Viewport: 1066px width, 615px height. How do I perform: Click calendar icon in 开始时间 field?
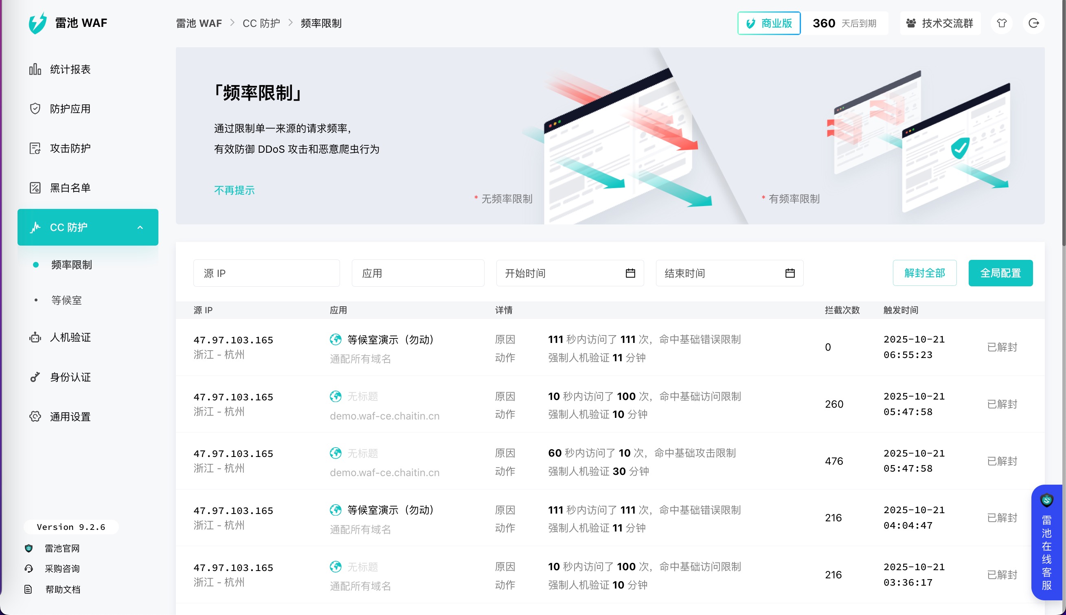630,273
